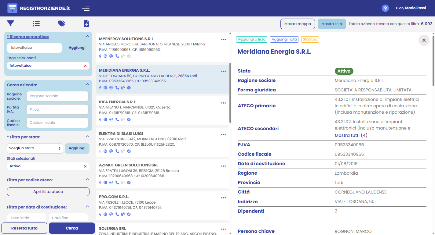Collapse the Cerca azienda section
The image size is (435, 235).
87,85
